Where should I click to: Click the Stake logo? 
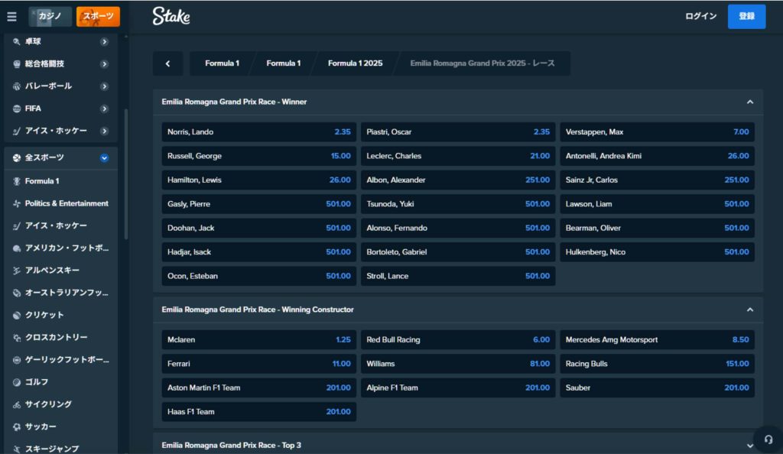[x=171, y=16]
